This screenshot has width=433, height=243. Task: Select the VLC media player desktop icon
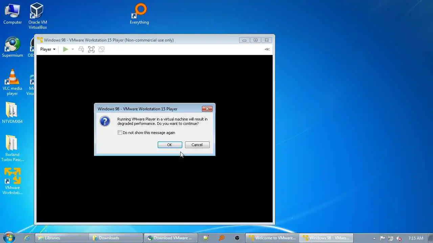(13, 82)
